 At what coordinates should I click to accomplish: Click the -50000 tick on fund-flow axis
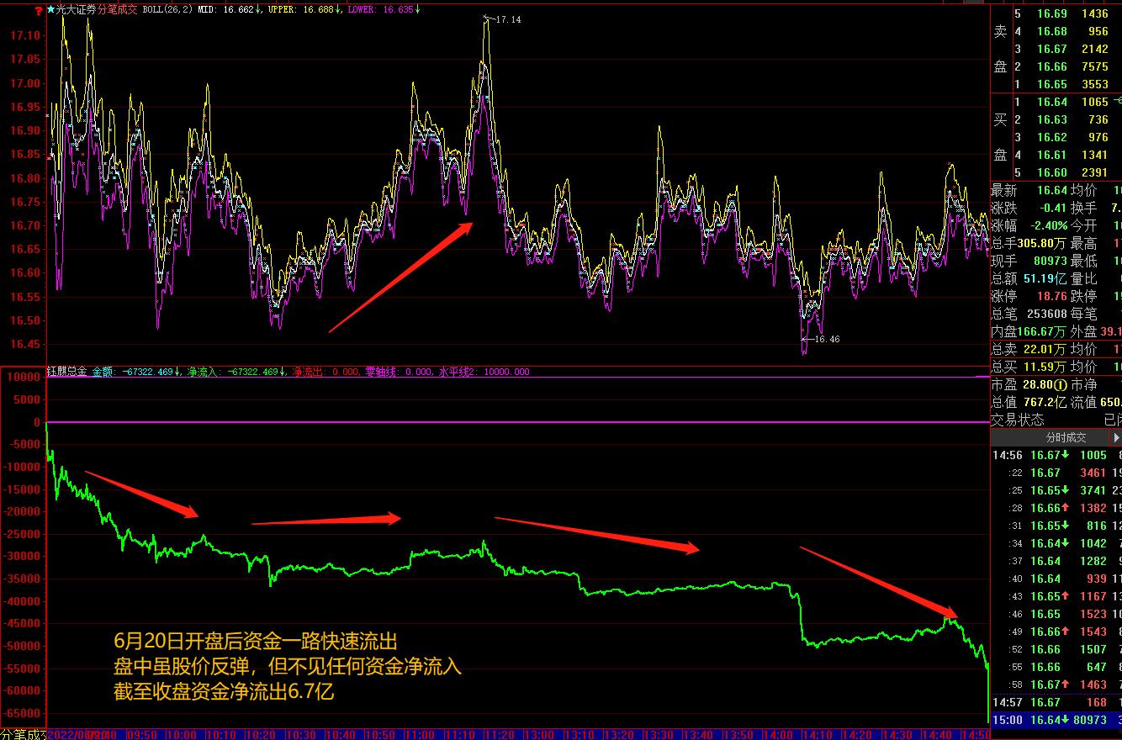pyautogui.click(x=21, y=646)
